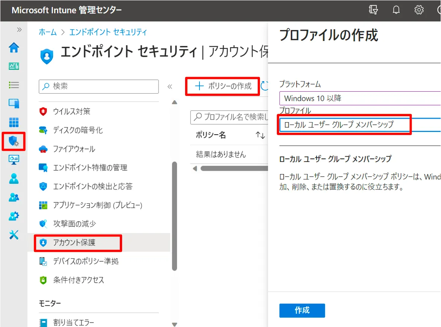441x327 pixels.
Task: Click the エンドポイント セキュリティ breadcrumb link
Action: point(108,32)
